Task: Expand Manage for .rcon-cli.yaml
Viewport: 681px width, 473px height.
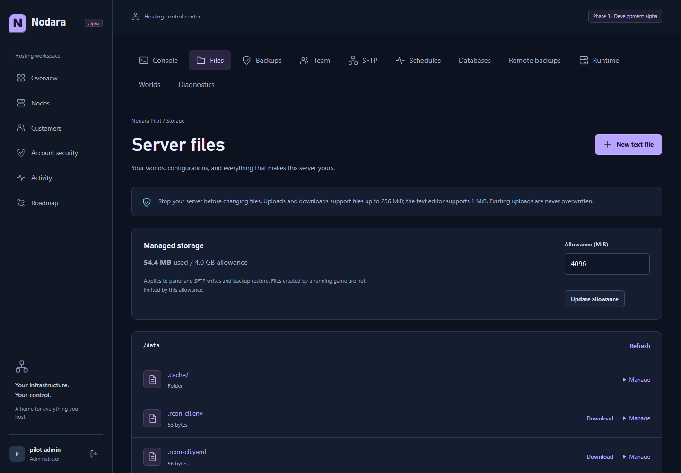Action: (x=636, y=457)
